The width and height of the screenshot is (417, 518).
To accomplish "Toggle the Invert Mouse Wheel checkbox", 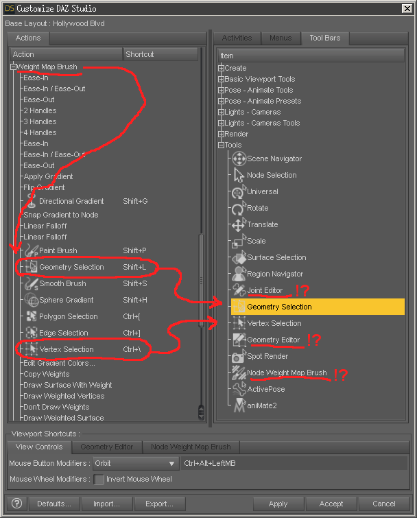I will [x=99, y=479].
